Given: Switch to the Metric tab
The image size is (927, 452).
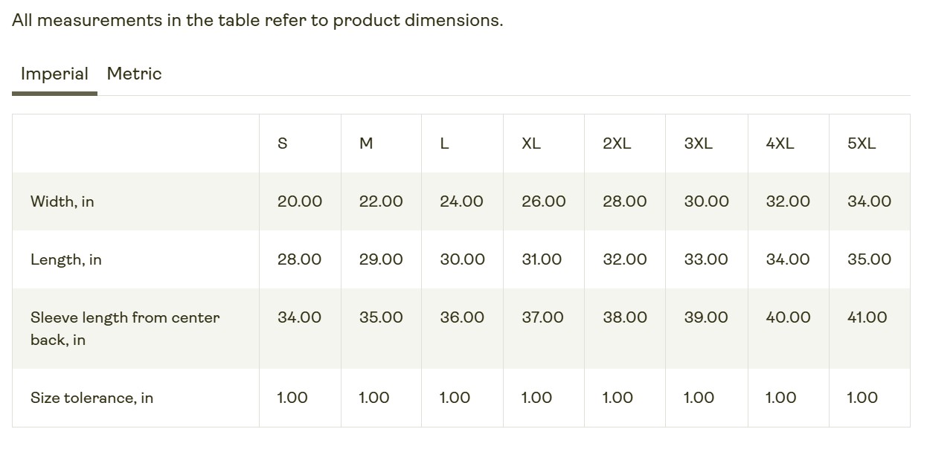Looking at the screenshot, I should point(134,74).
